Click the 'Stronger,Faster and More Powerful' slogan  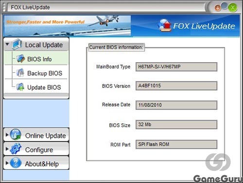pos(46,22)
